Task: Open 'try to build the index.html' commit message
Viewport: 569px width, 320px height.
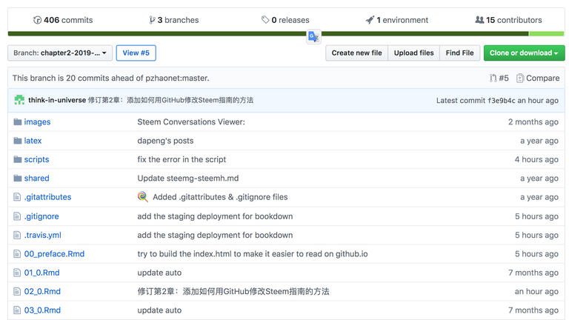Action: pyautogui.click(x=253, y=254)
